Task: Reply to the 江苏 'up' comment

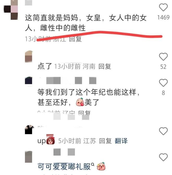Action: pos(105,141)
